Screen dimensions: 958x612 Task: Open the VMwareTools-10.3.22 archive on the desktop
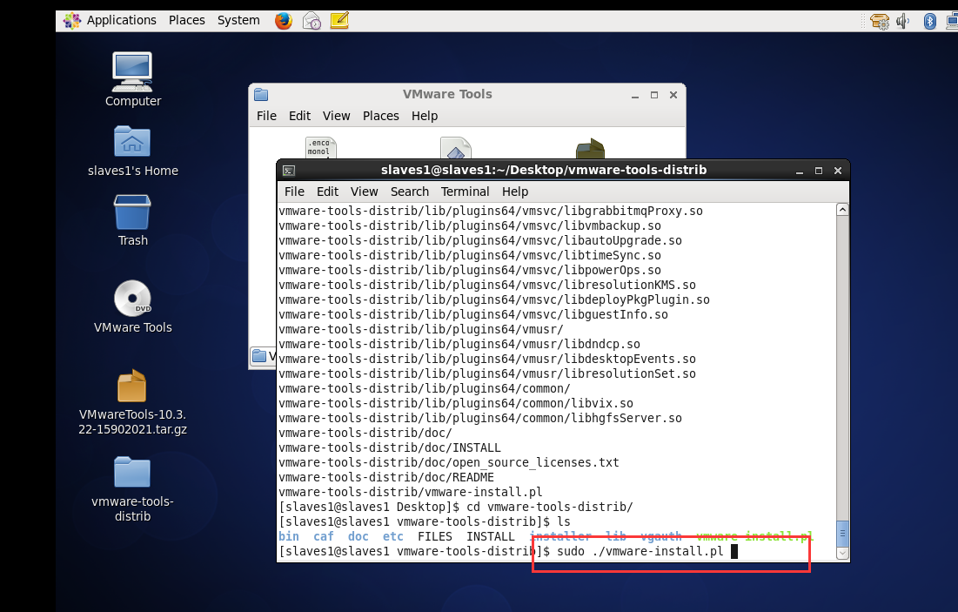click(132, 385)
